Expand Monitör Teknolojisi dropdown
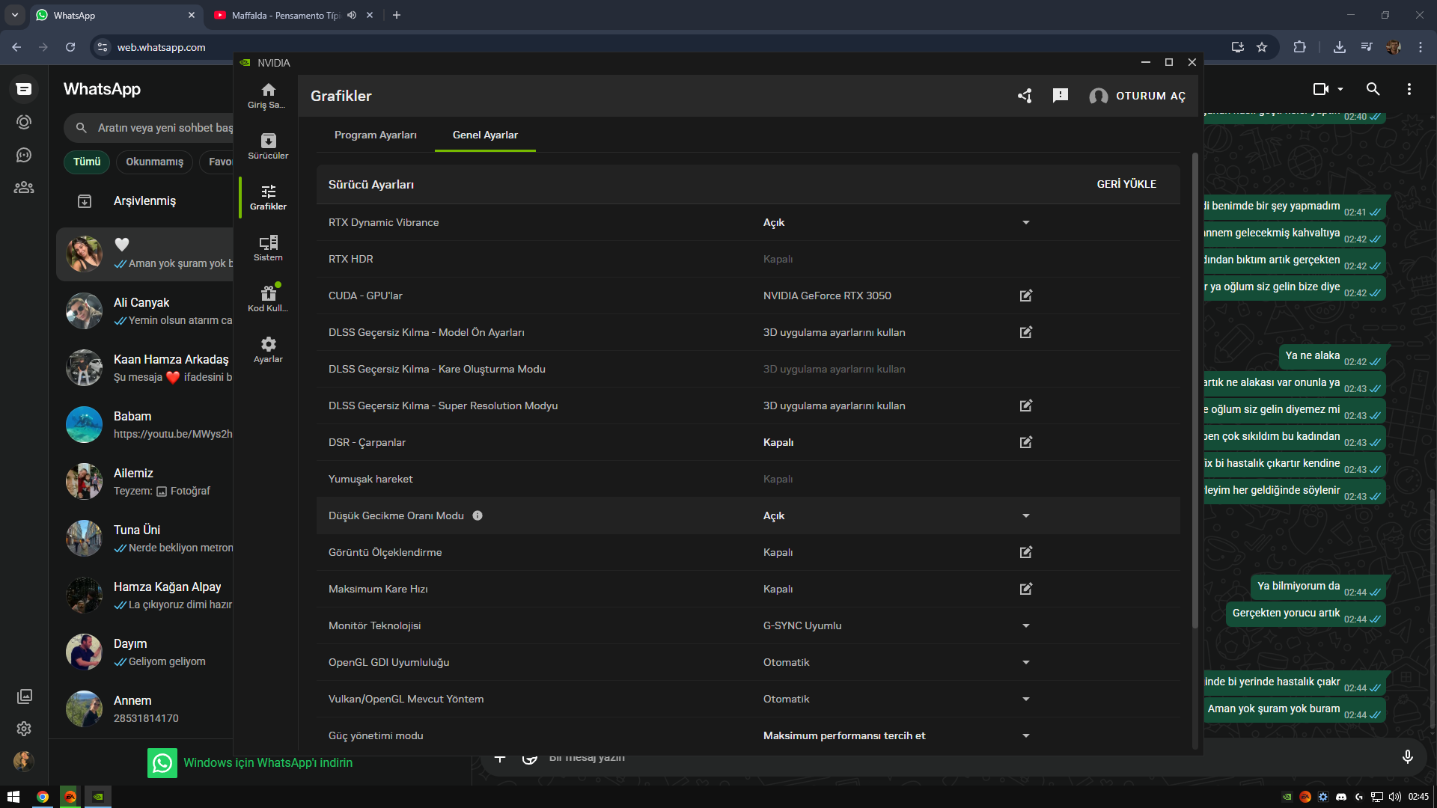Screen dimensions: 1437x808 [x=1026, y=625]
